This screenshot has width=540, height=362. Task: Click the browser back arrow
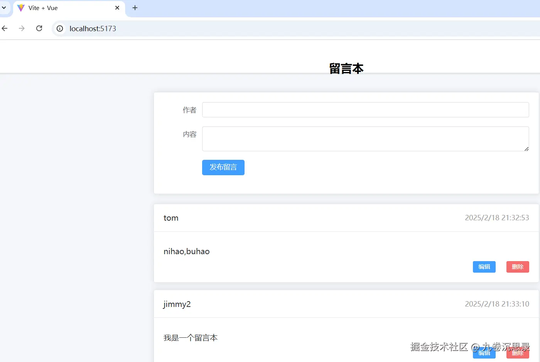click(5, 28)
